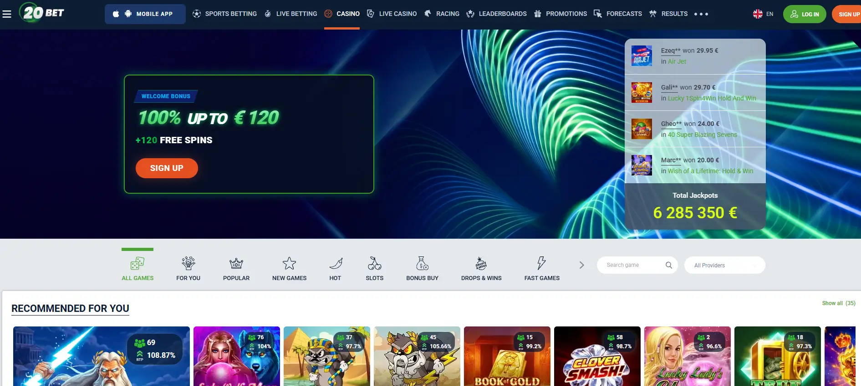Click the Welcome Bonus label
This screenshot has height=386, width=861.
click(166, 96)
